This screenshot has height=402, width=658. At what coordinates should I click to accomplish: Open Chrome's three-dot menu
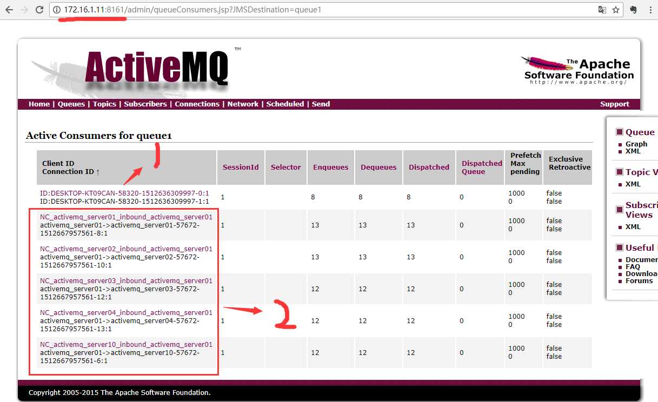(649, 10)
